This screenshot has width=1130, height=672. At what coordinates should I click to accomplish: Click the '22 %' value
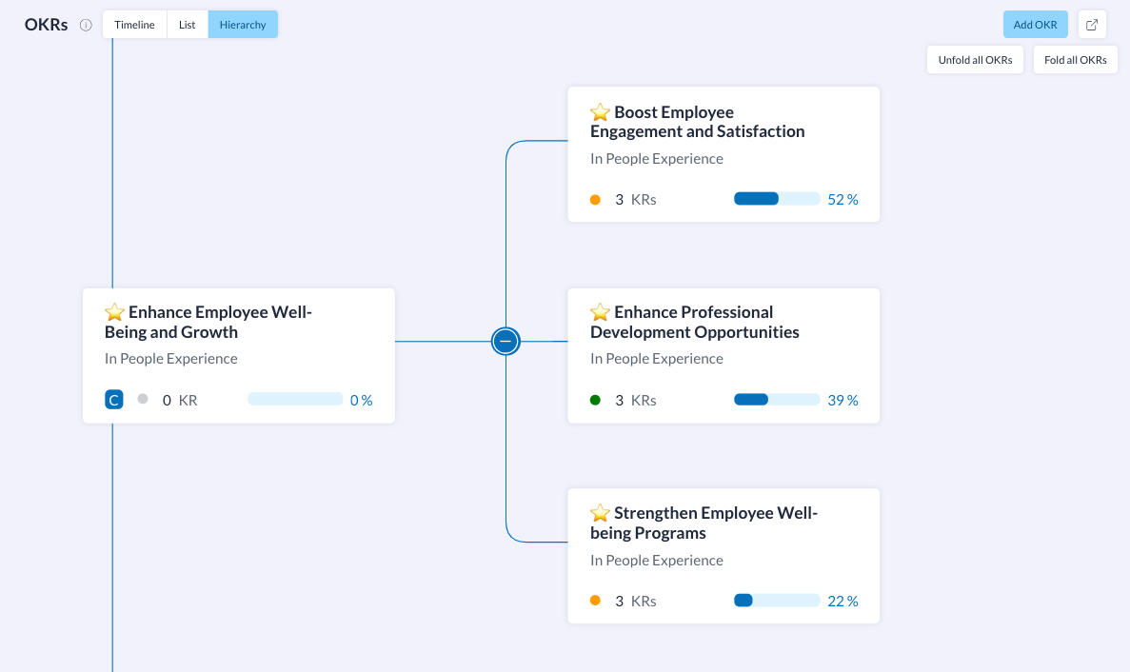843,602
